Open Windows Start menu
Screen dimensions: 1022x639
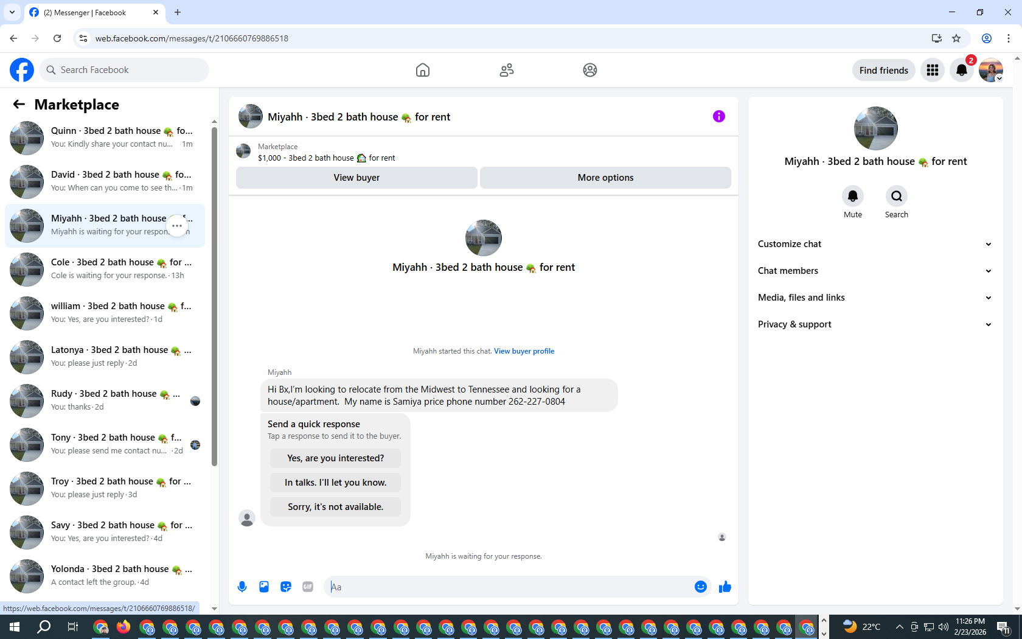pyautogui.click(x=15, y=627)
